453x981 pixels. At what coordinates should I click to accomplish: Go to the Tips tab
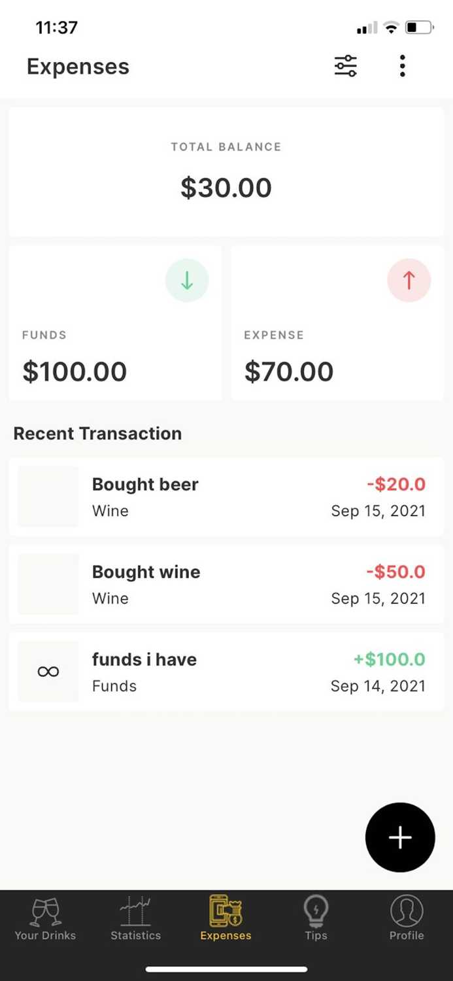coord(316,919)
